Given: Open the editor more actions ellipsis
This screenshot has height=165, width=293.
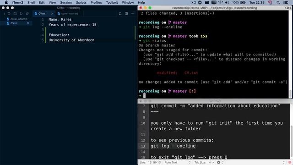Looking at the screenshot, I should pyautogui.click(x=132, y=14).
